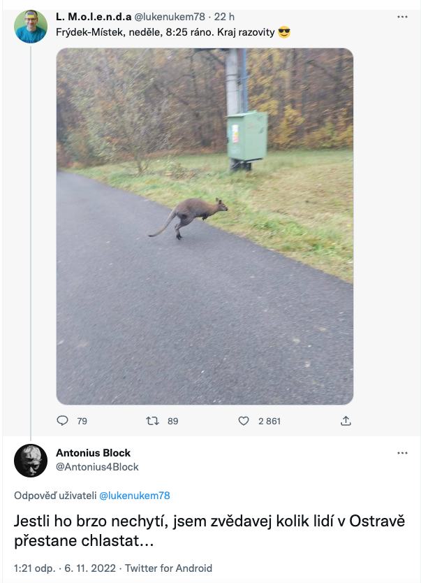Open Antonius Block's dark profile avatar
The image size is (421, 583).
tap(31, 460)
